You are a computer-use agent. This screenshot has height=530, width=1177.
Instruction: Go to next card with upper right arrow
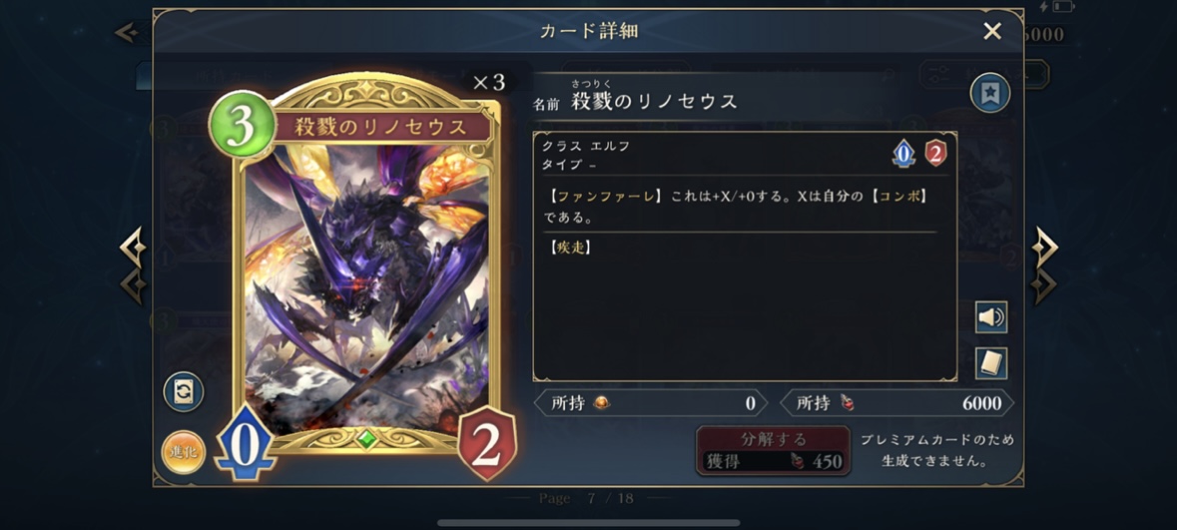click(1044, 247)
